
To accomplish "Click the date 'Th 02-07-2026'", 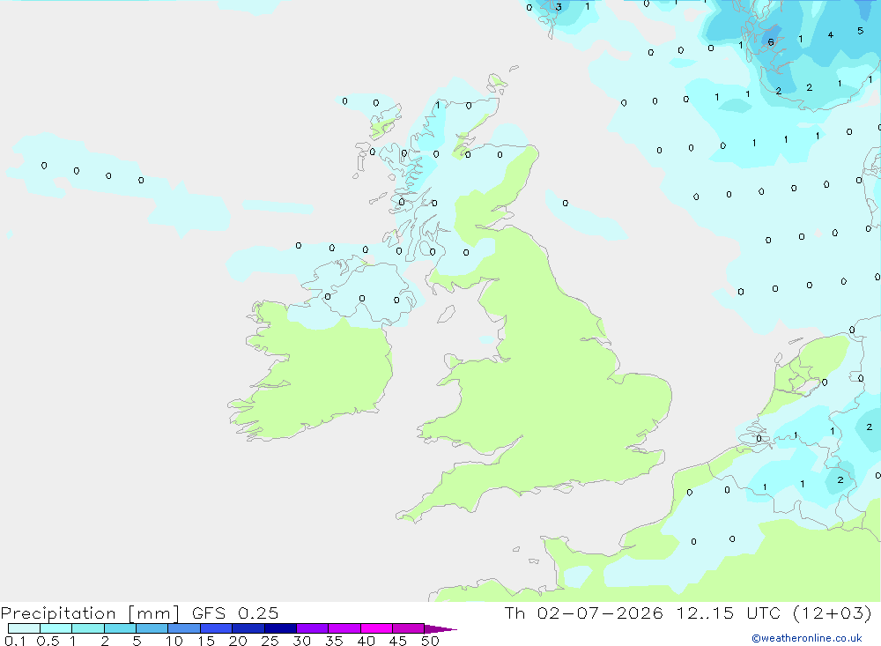I will point(584,613).
